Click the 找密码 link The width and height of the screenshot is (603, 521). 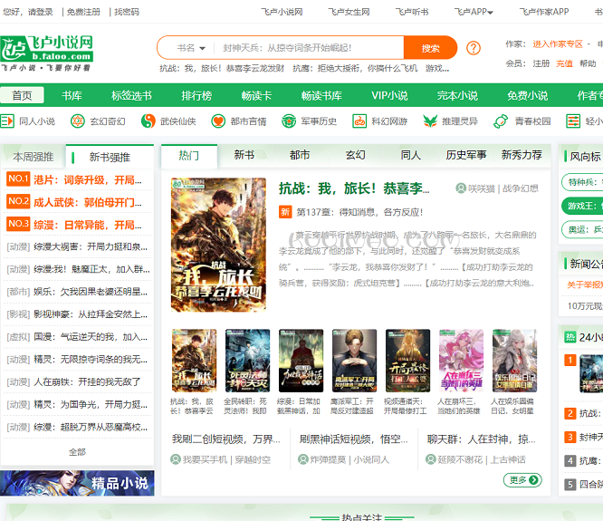(x=127, y=12)
